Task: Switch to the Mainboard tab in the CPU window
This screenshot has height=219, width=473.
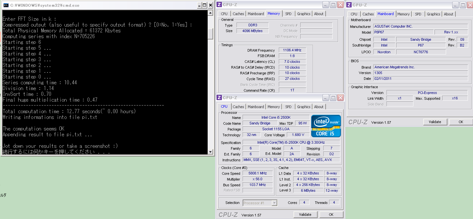Action: pyautogui.click(x=256, y=107)
